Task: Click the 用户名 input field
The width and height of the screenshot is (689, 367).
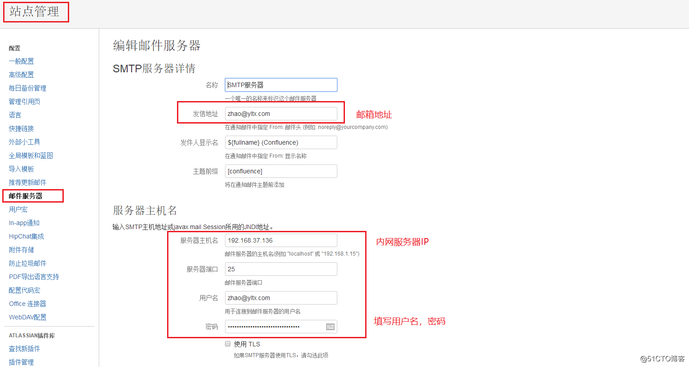Action: click(x=281, y=298)
